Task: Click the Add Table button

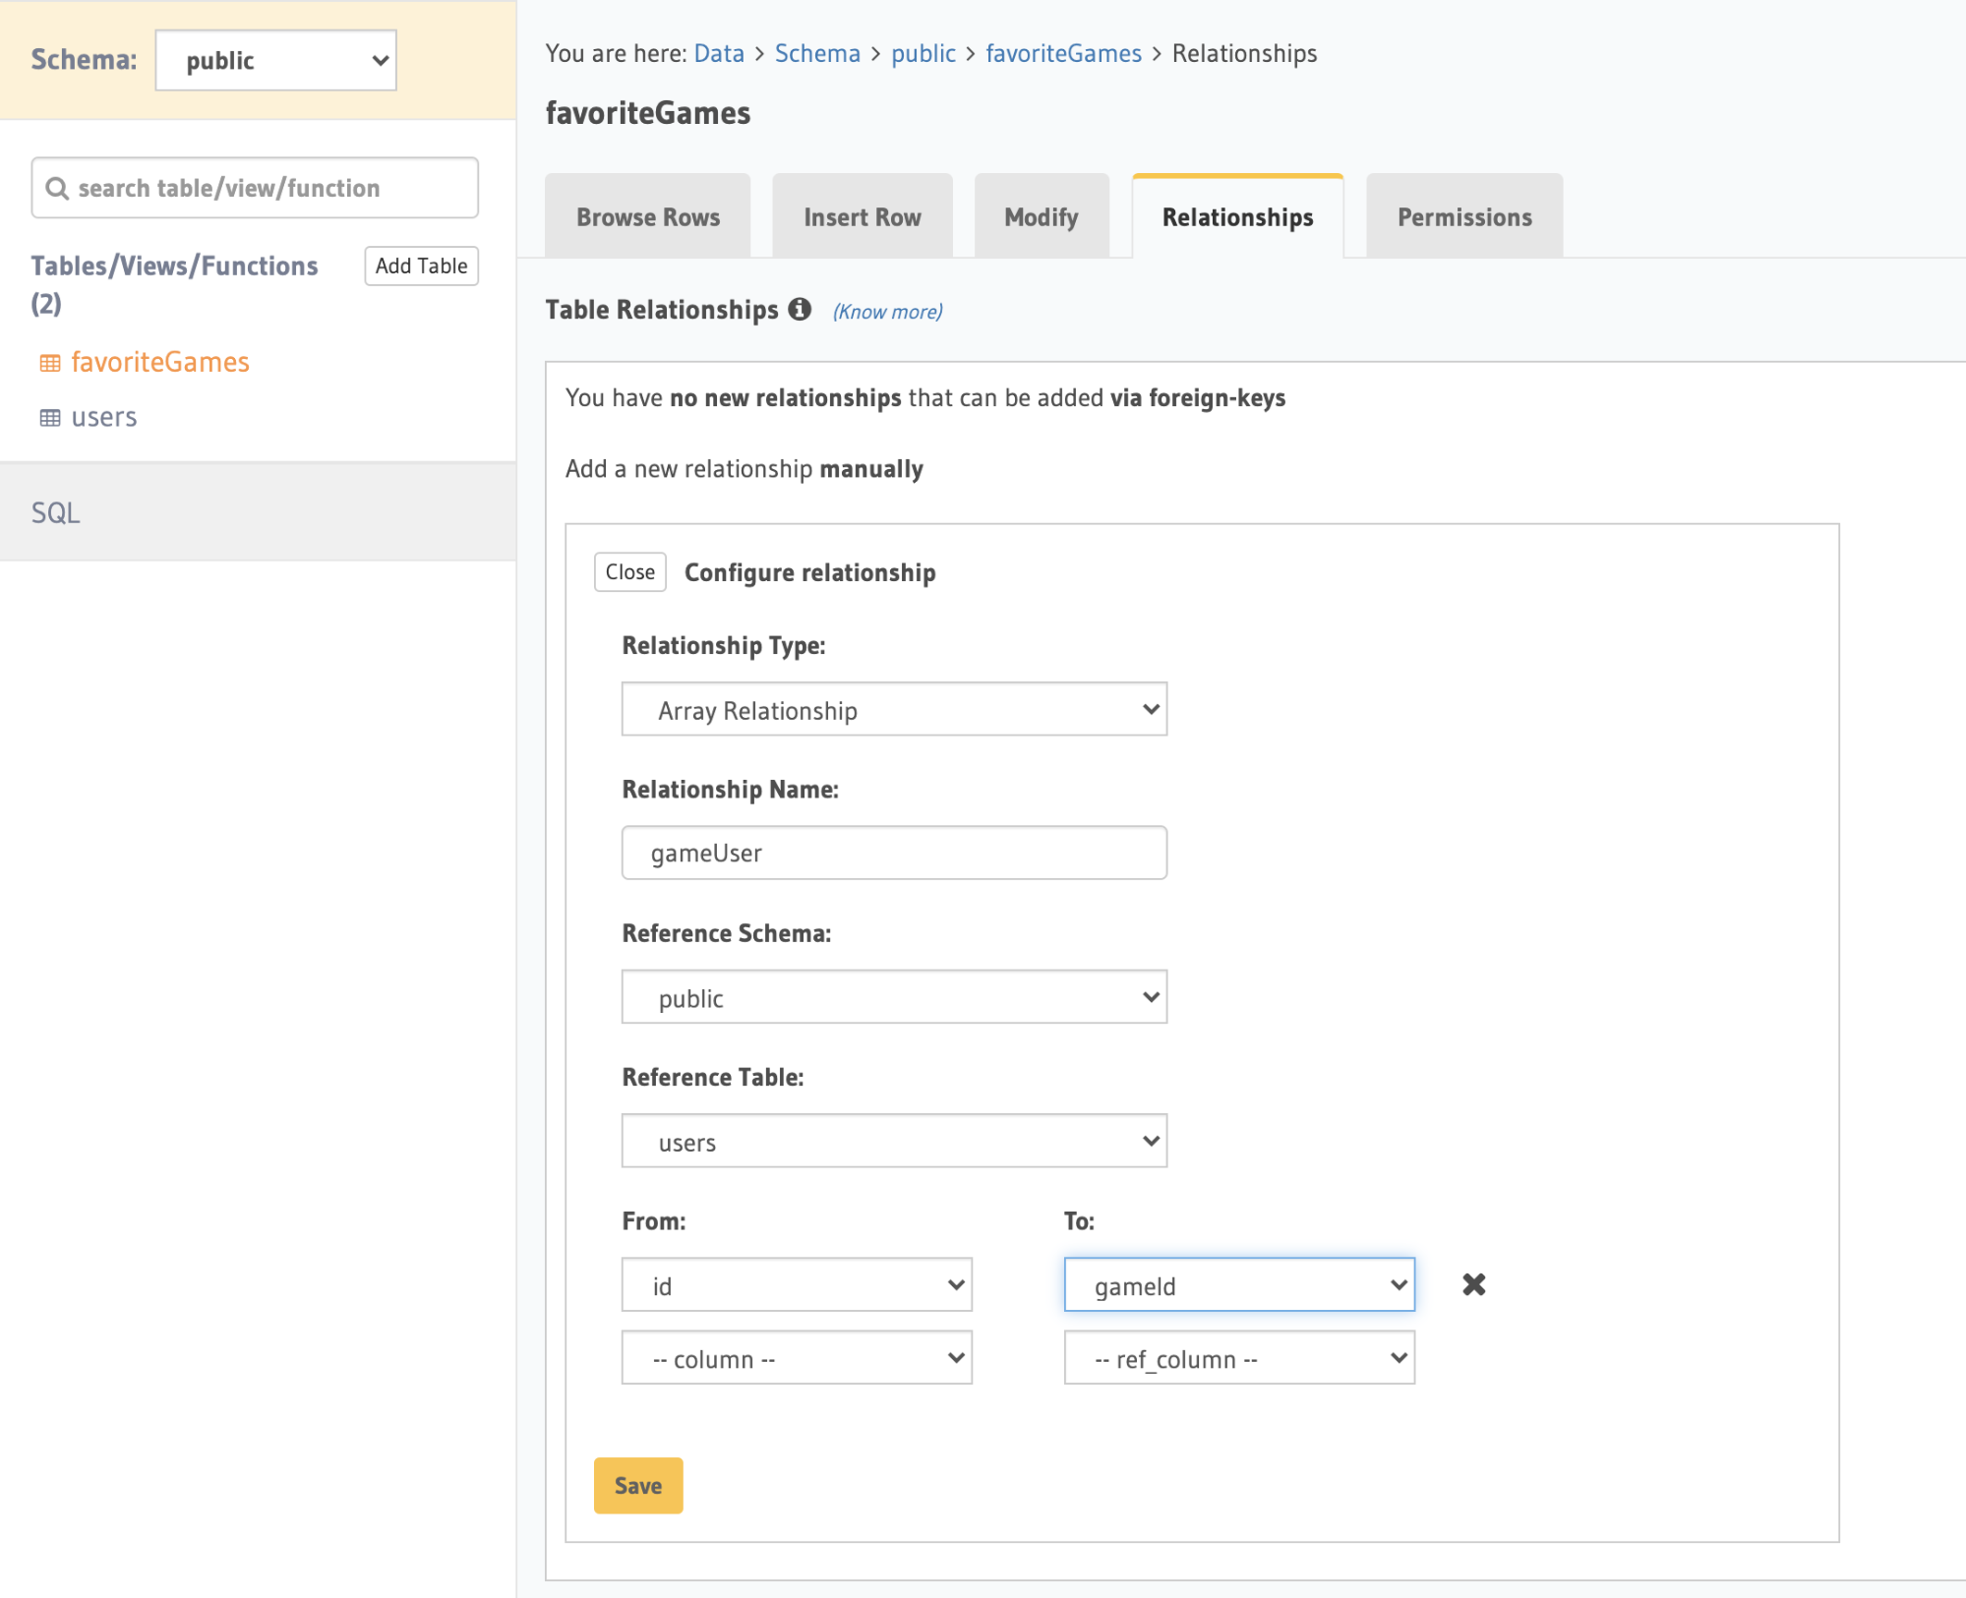Action: pyautogui.click(x=421, y=266)
